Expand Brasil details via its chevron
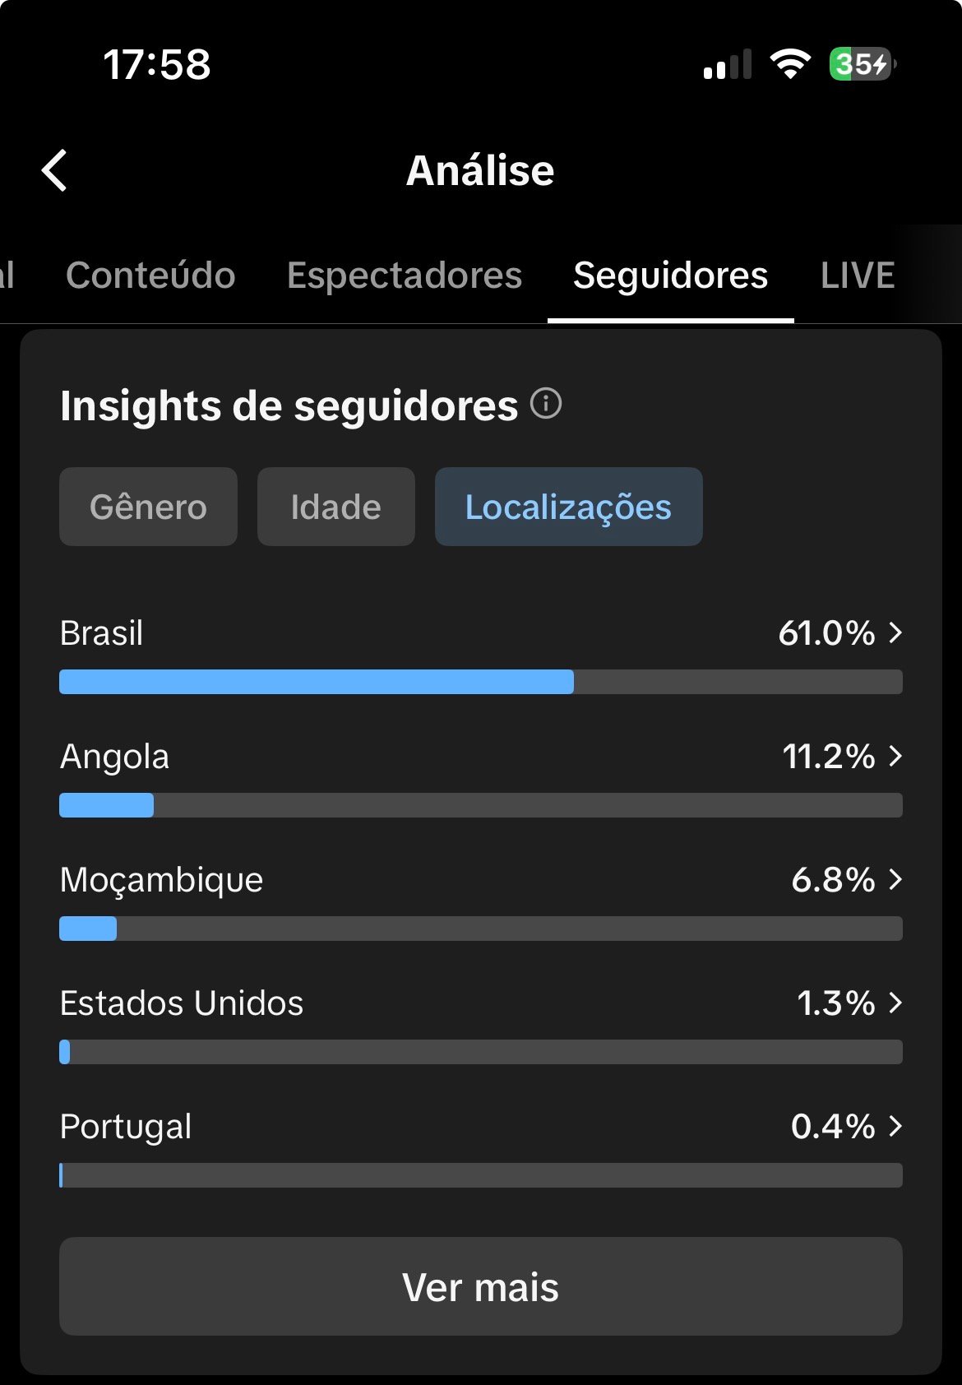This screenshot has height=1385, width=962. pyautogui.click(x=896, y=632)
